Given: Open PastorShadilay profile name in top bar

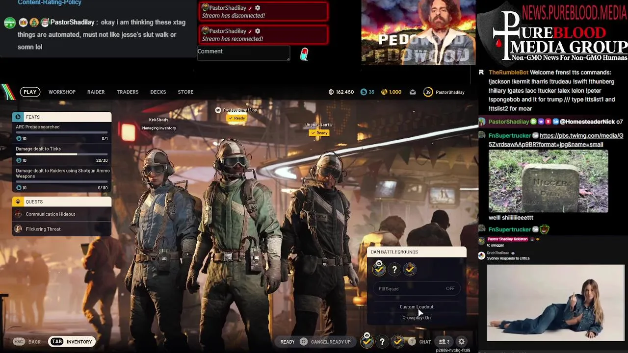Looking at the screenshot, I should pos(450,92).
